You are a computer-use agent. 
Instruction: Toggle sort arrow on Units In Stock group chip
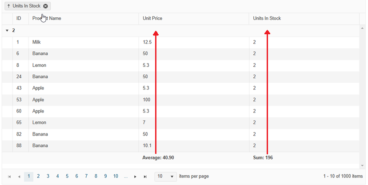coord(8,6)
